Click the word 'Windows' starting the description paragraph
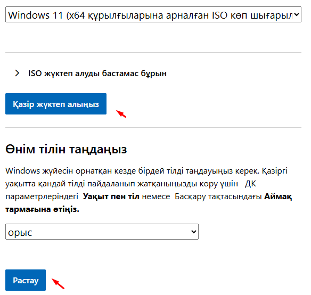The image size is (311, 295). (x=23, y=171)
